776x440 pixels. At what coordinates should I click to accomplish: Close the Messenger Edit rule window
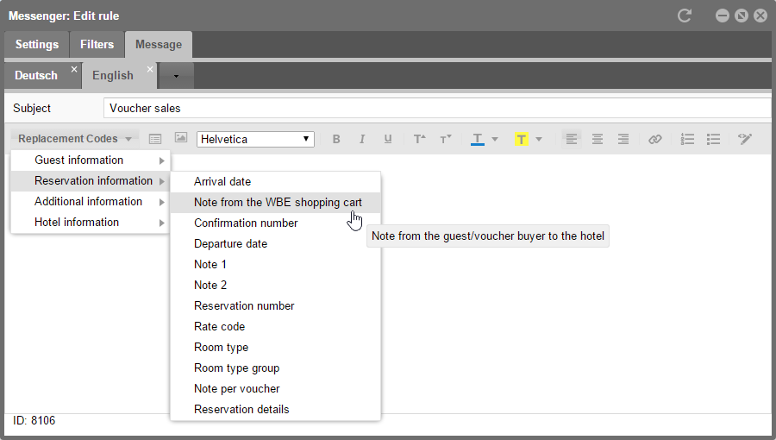click(760, 16)
